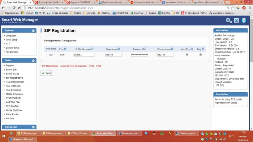
Task: Click help icon next to E.164 Number
Action: click(x=91, y=49)
